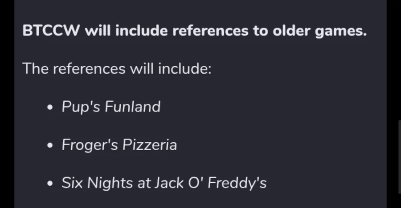This screenshot has width=401, height=208.
Task: Click the bullet before Pup's Funland
Action: tap(50, 107)
